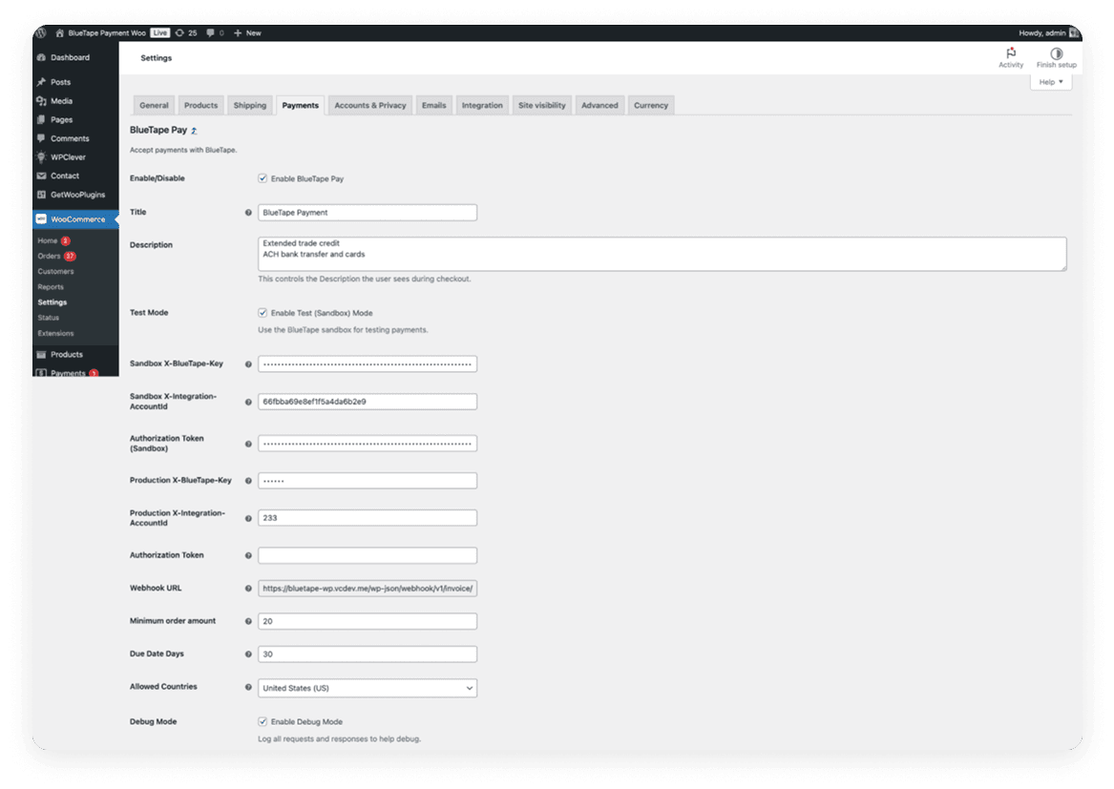Toggle the Enable Debug Mode checkbox

263,721
